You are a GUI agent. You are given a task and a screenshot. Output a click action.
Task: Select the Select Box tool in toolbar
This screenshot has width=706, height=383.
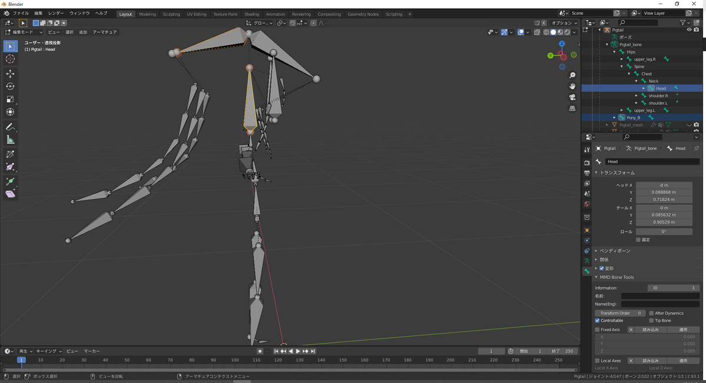click(x=10, y=46)
